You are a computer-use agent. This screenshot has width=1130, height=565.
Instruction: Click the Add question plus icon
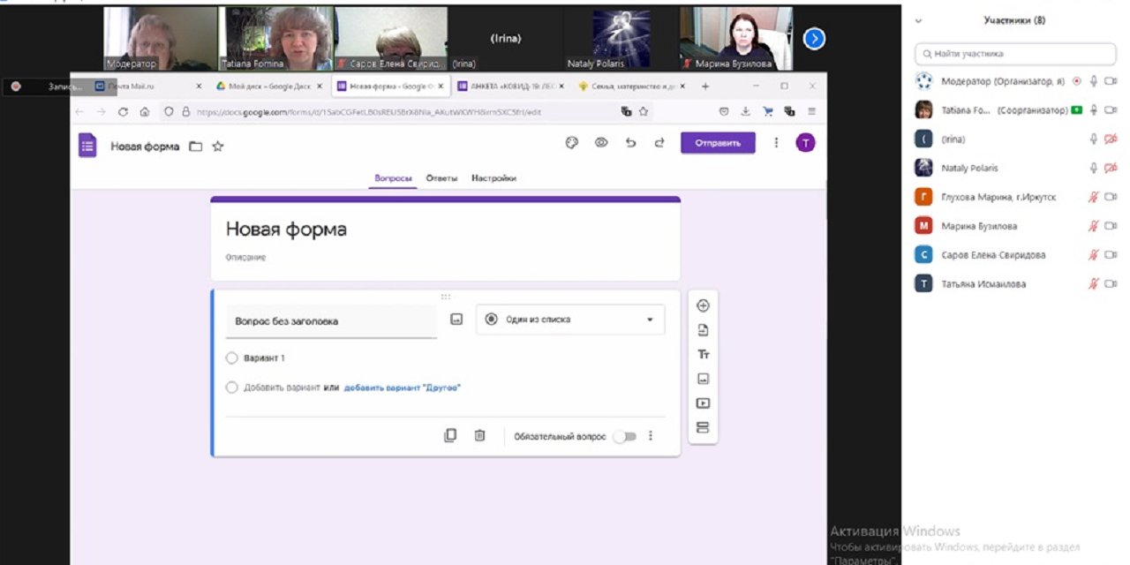703,306
